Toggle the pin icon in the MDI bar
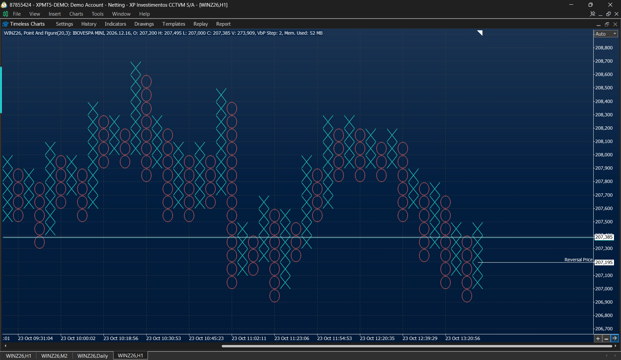Viewport: 621px width, 360px height. click(x=593, y=14)
